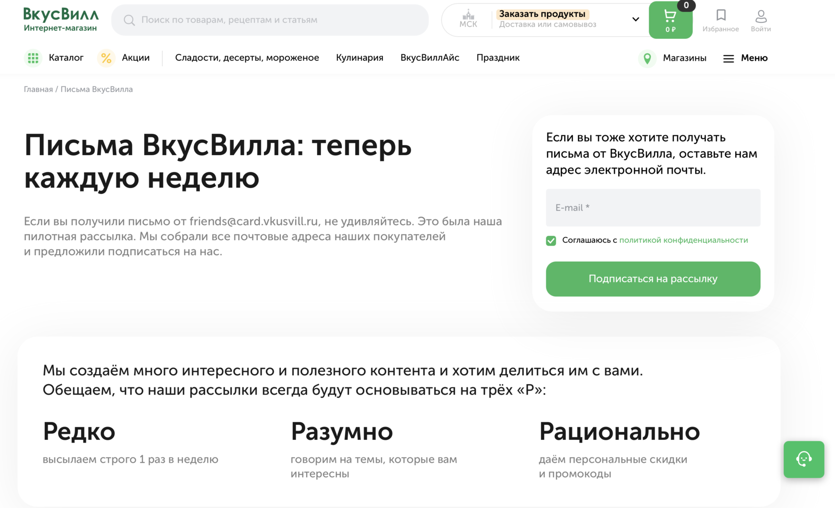835x508 pixels.
Task: Open Акции menu item
Action: pos(136,58)
